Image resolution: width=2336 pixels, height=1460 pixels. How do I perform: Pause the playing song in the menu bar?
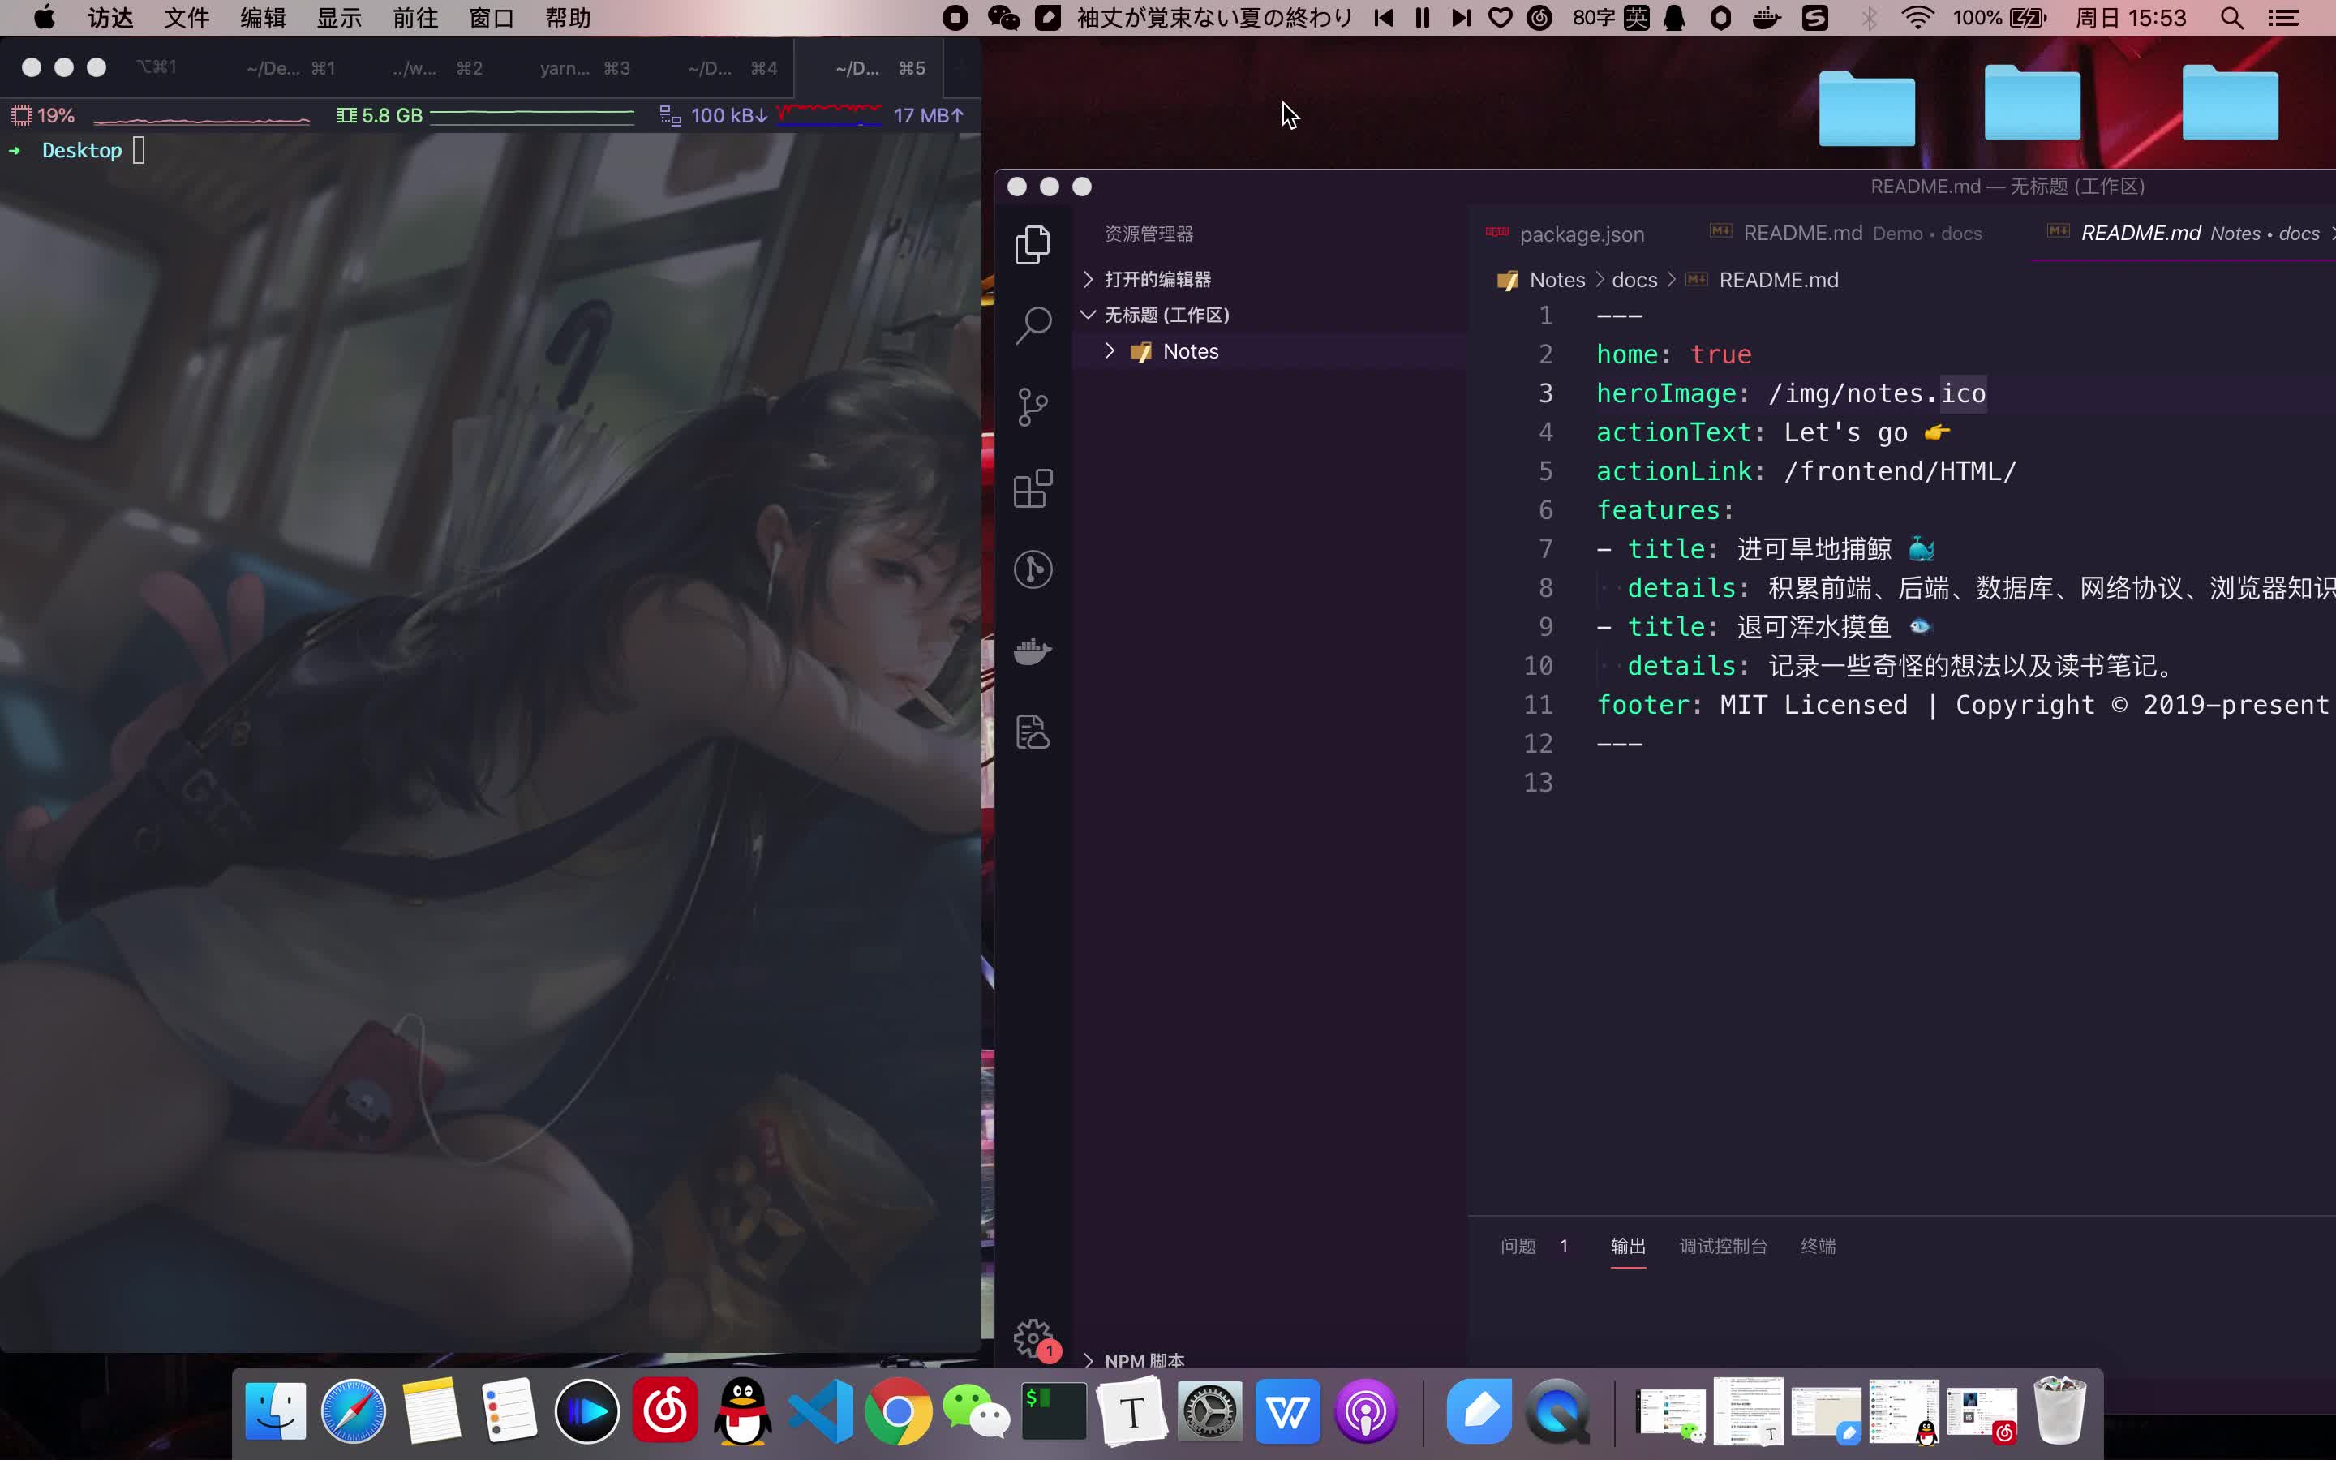[x=1421, y=17]
